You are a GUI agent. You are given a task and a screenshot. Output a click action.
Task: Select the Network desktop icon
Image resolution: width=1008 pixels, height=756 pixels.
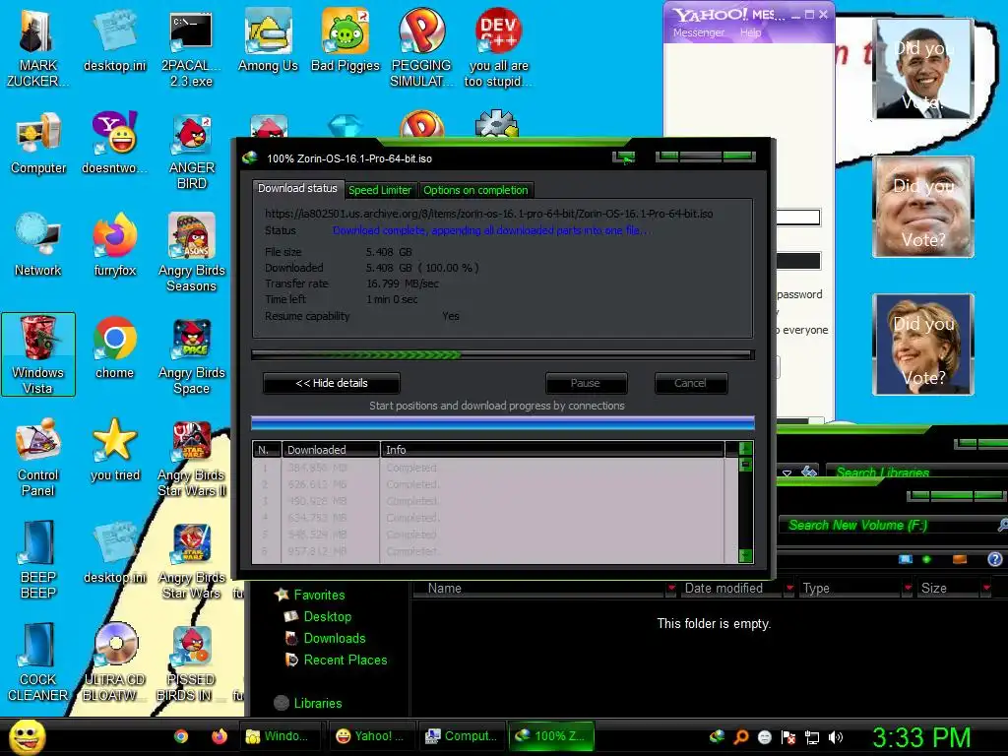pos(38,245)
